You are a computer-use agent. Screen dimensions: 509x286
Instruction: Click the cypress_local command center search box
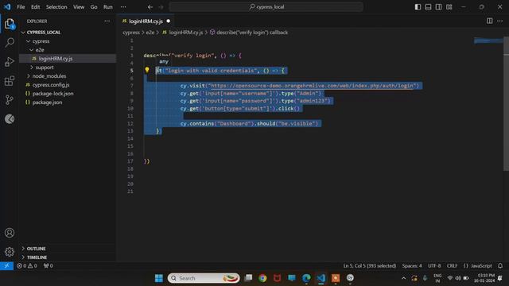tap(266, 7)
